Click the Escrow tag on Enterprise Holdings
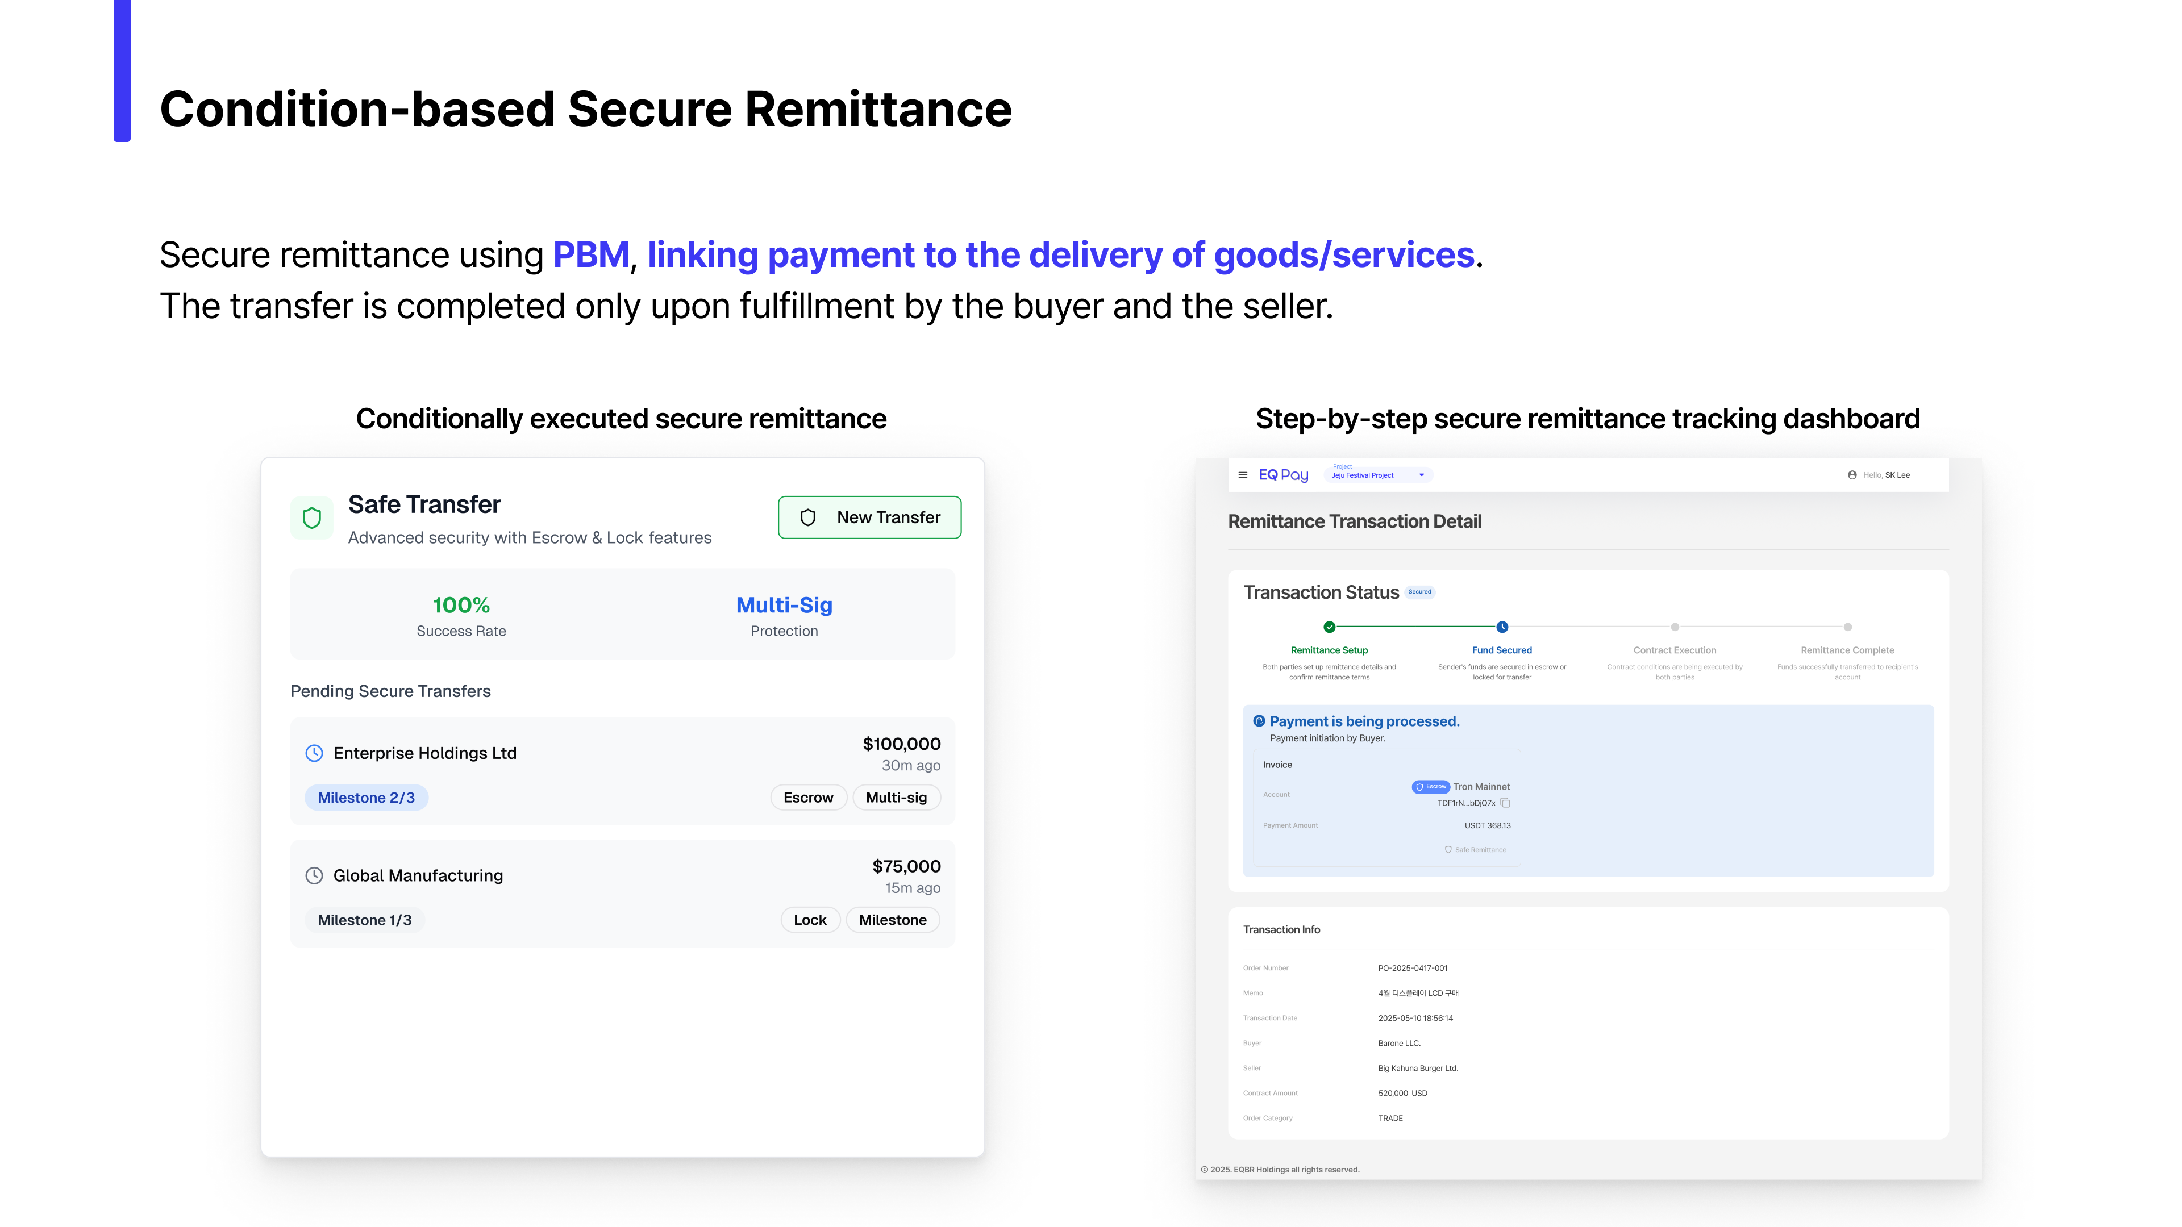The image size is (2182, 1227). 808,798
